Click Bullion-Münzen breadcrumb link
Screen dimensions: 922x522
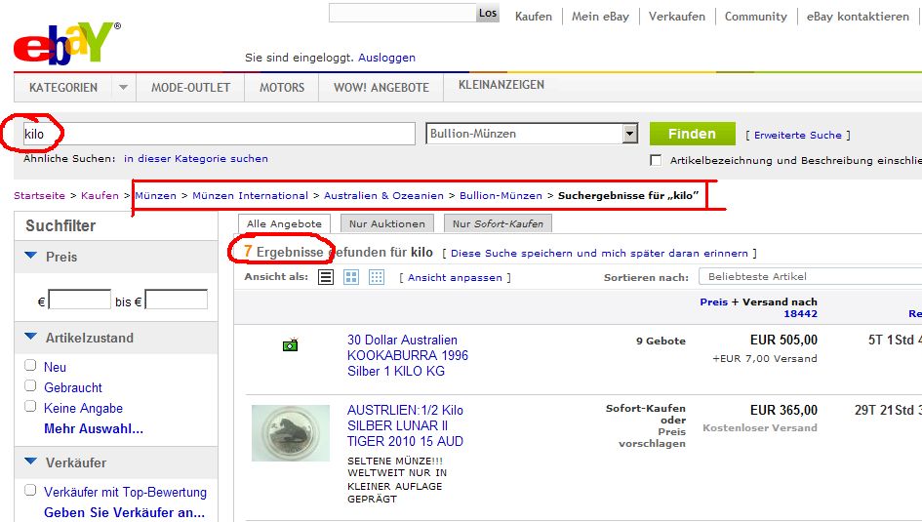pos(501,195)
